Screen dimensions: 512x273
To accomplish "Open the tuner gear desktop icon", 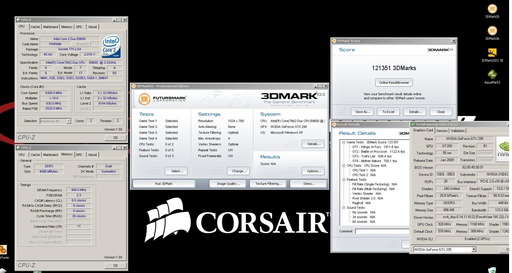I will click(3, 250).
